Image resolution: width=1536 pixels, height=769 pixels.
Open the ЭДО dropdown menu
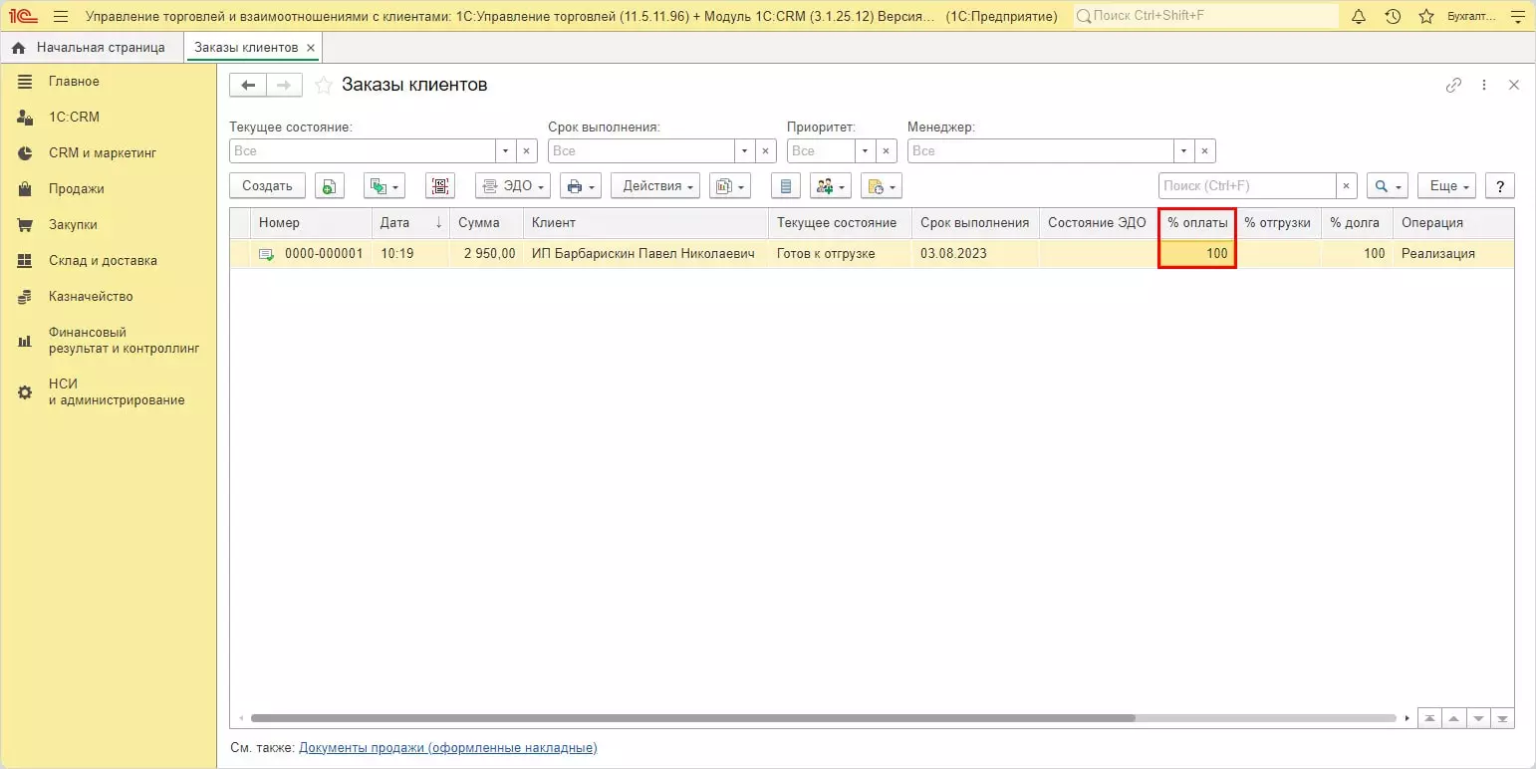pos(512,186)
